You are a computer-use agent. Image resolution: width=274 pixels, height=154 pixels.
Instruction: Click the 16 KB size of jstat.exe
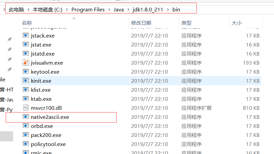(253, 45)
